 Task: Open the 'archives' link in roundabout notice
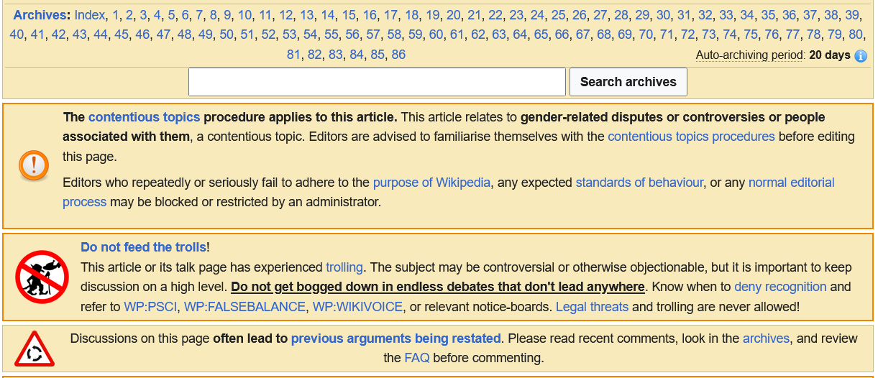coord(766,338)
